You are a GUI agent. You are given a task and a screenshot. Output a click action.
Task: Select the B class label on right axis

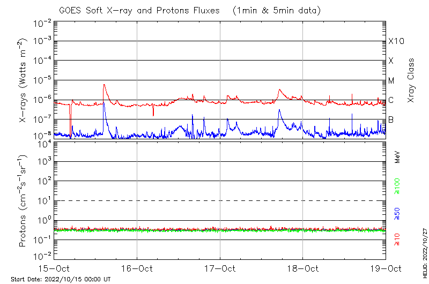[x=391, y=119]
